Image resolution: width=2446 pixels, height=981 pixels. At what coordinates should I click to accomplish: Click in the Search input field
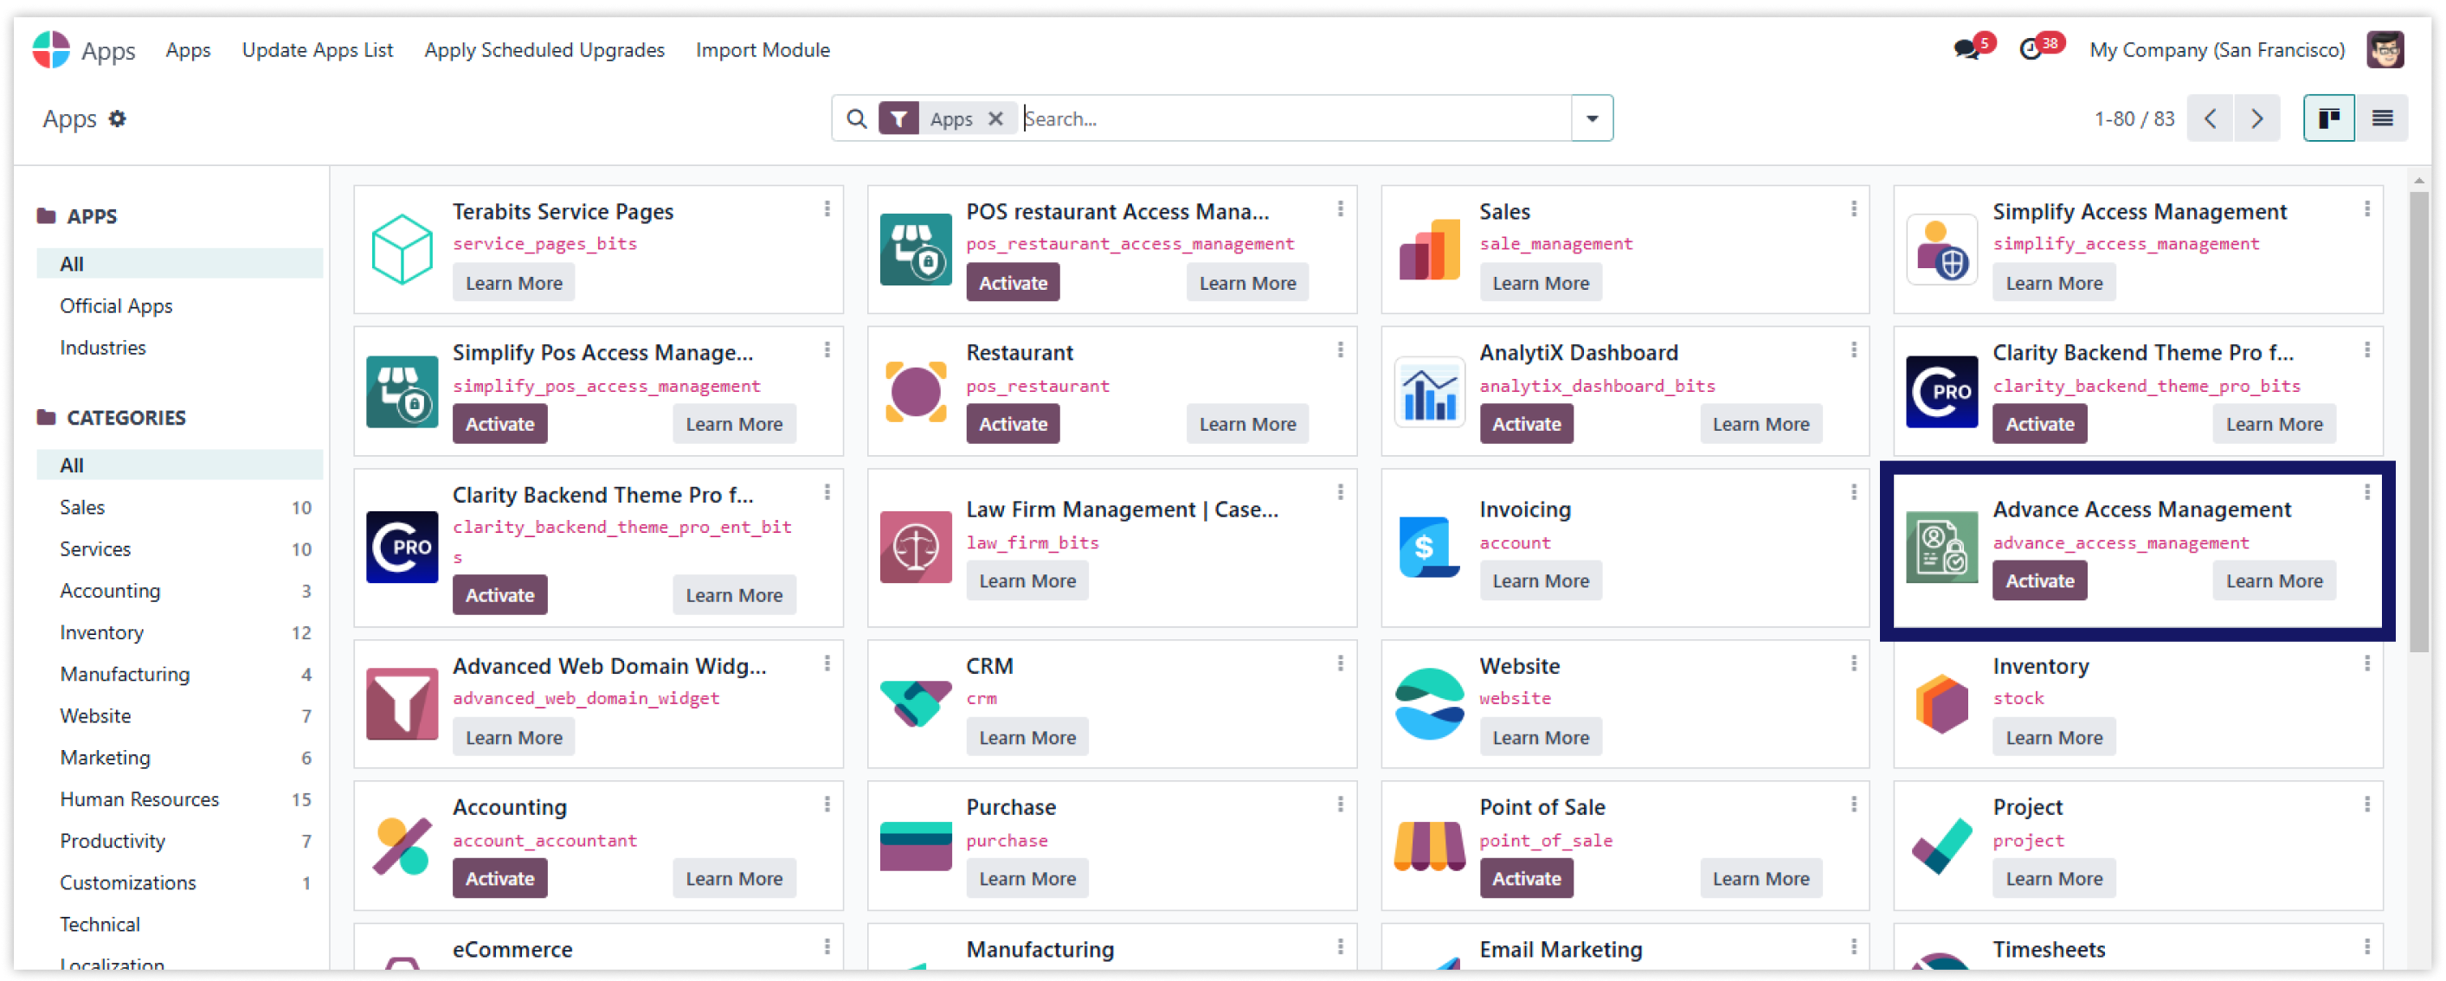pos(1295,119)
